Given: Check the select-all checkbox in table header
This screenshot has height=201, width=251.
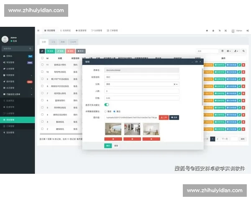Looking at the screenshot, I should click(x=42, y=58).
